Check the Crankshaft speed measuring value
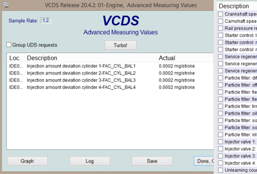This screenshot has width=257, height=174. click(x=220, y=14)
